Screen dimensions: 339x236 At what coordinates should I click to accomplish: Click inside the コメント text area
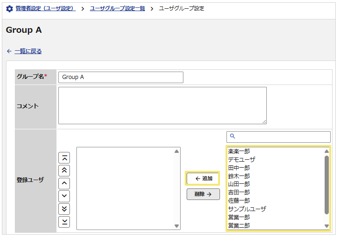163,105
